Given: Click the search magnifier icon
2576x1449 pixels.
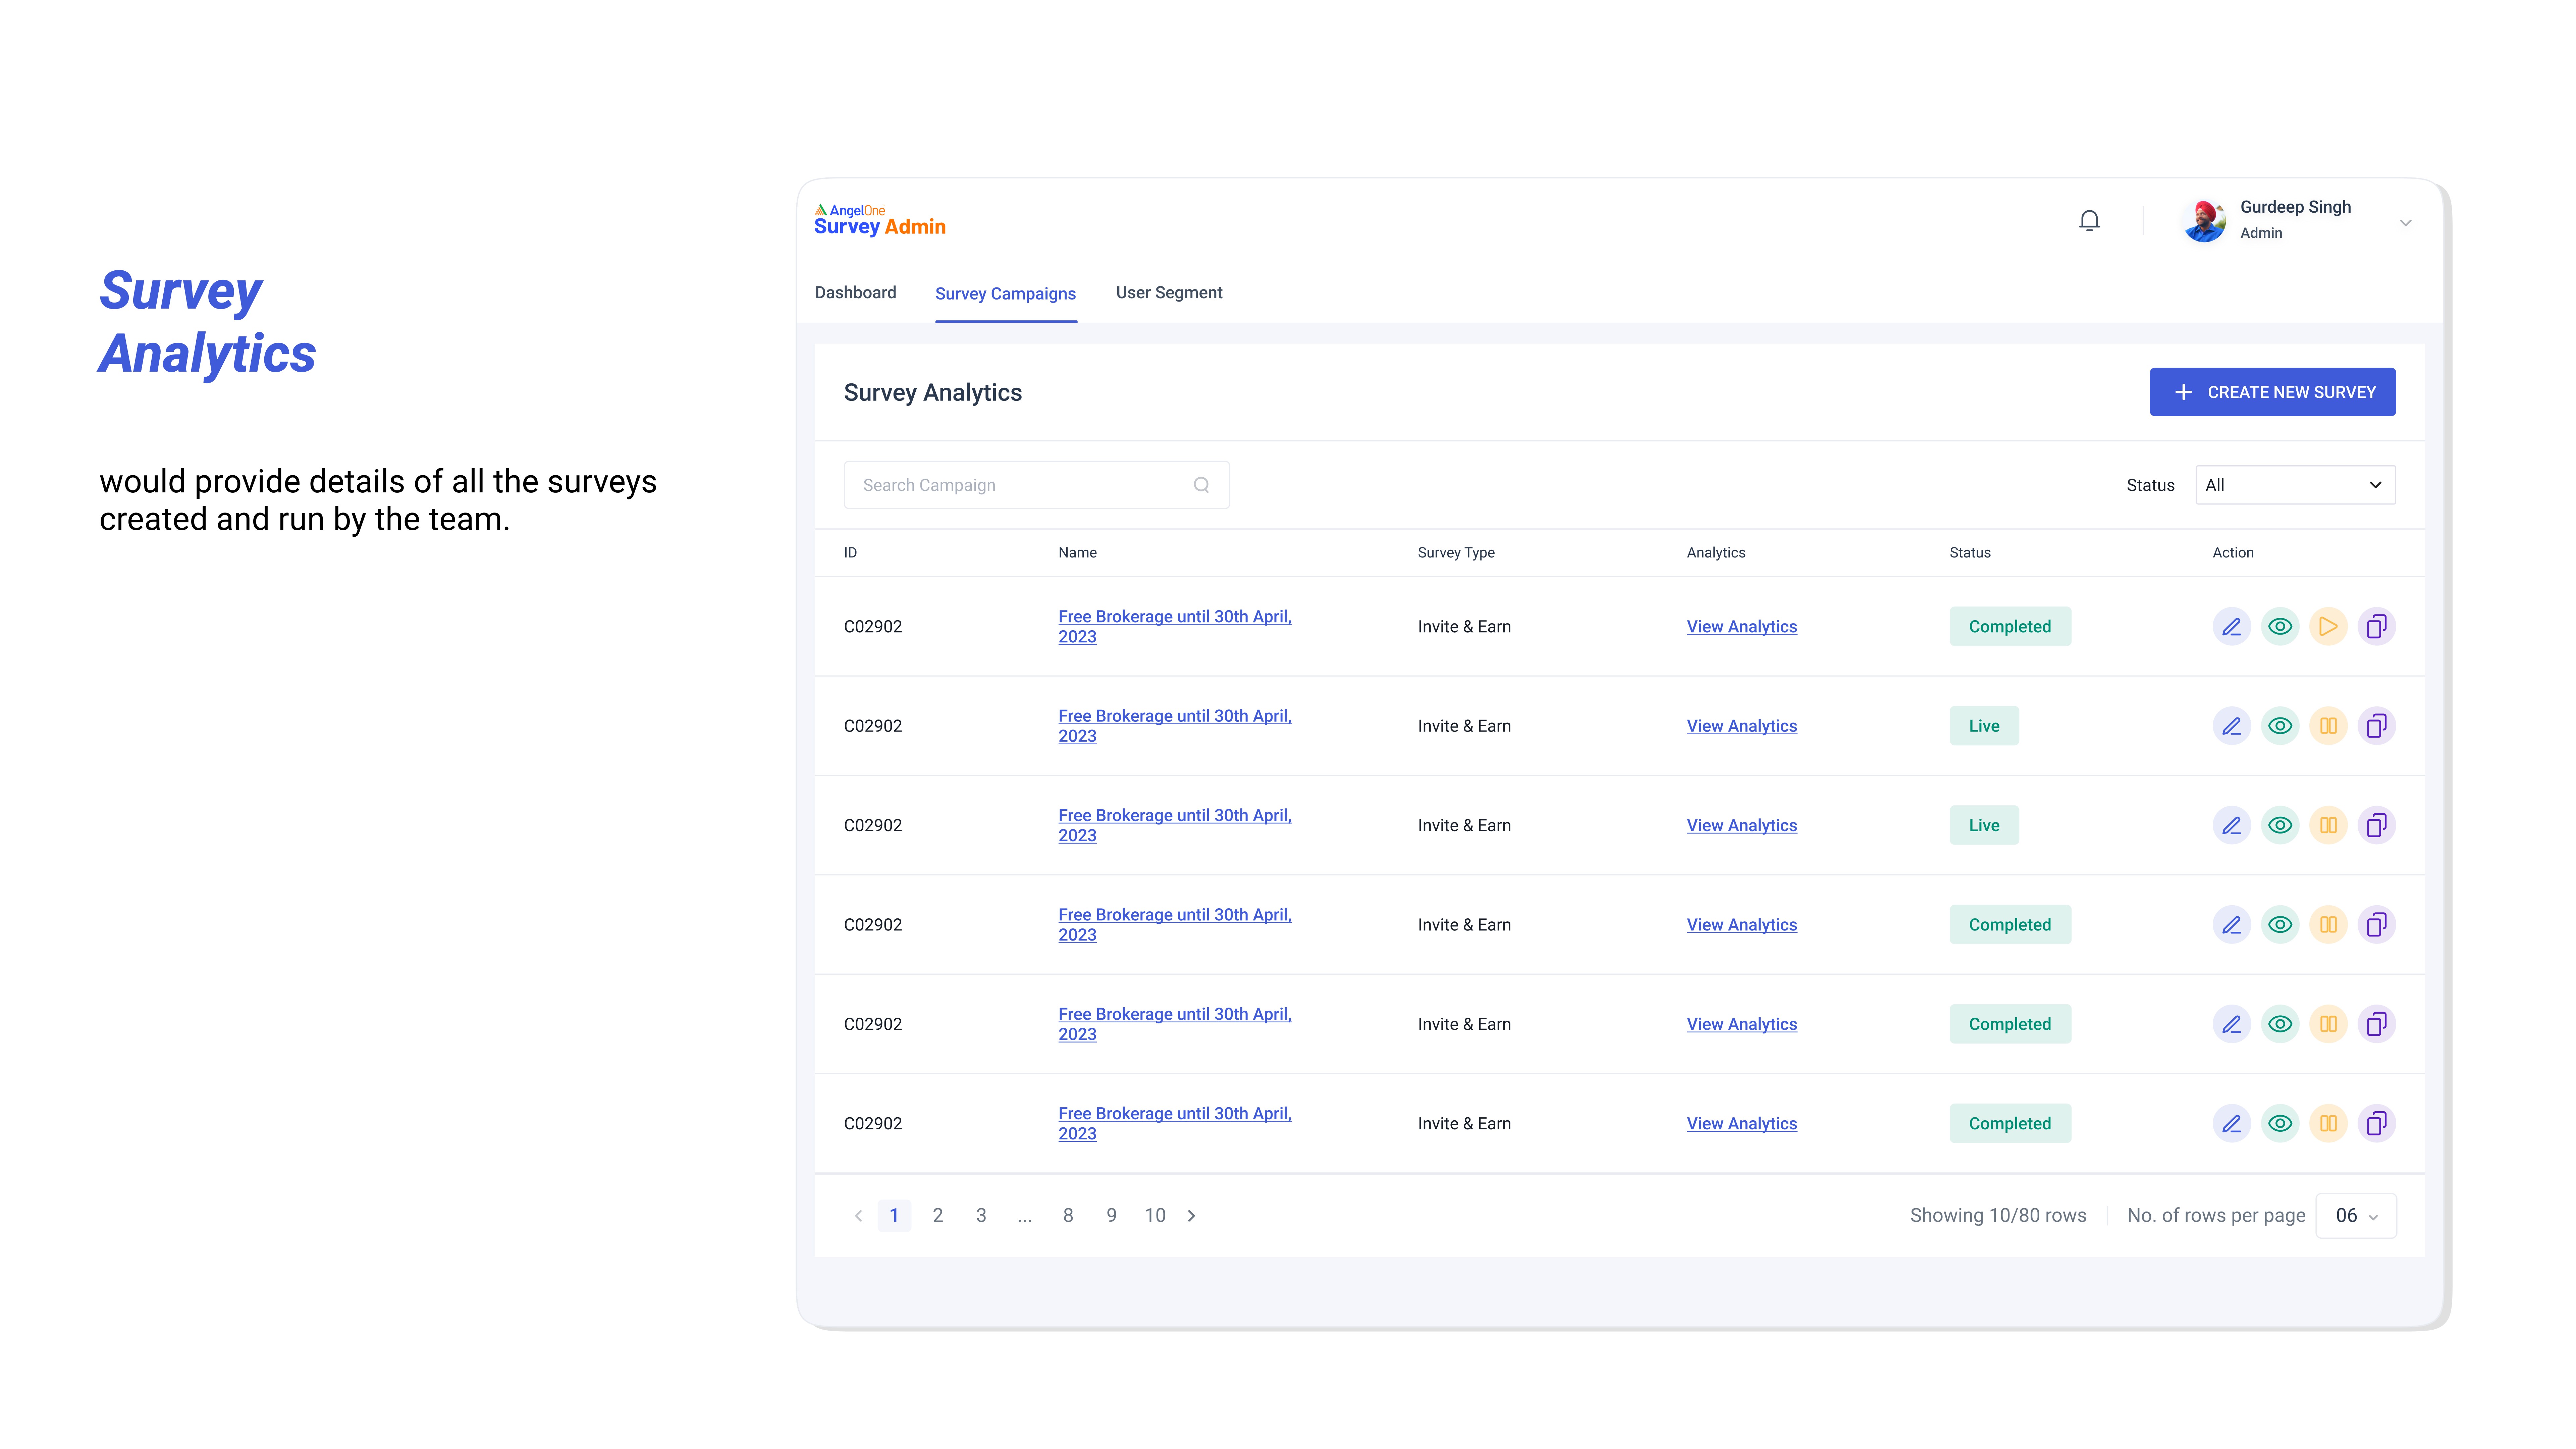Looking at the screenshot, I should tap(1201, 485).
